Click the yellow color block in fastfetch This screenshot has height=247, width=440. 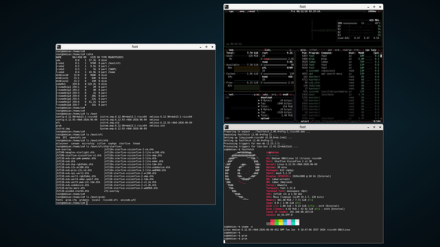(x=281, y=222)
